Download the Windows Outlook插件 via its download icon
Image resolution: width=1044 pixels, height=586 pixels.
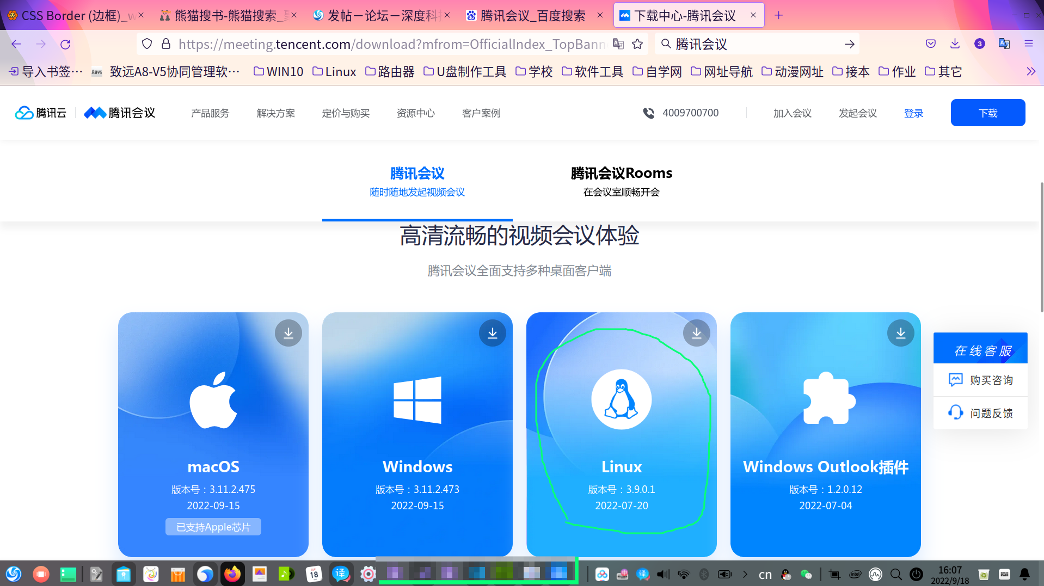pos(900,332)
